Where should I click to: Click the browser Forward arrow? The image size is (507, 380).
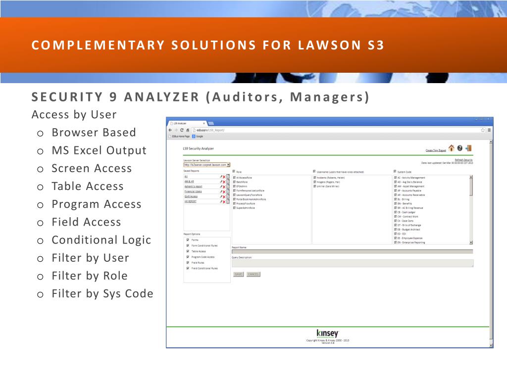point(176,130)
